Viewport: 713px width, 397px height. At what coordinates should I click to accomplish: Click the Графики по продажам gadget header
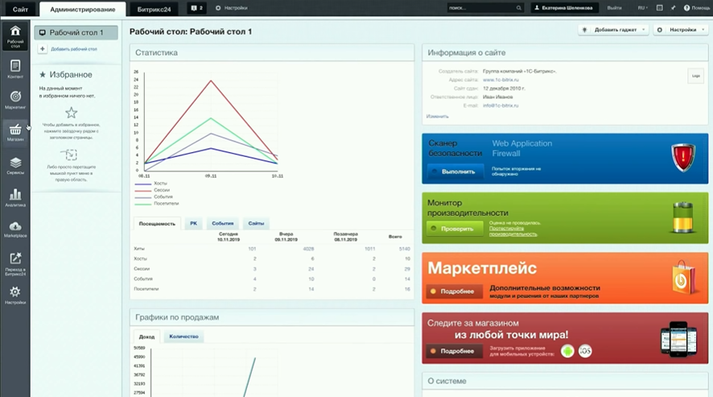click(x=272, y=317)
